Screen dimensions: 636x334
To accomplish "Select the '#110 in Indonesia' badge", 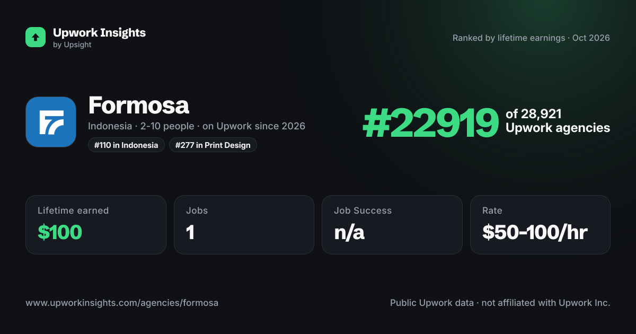I will [126, 145].
